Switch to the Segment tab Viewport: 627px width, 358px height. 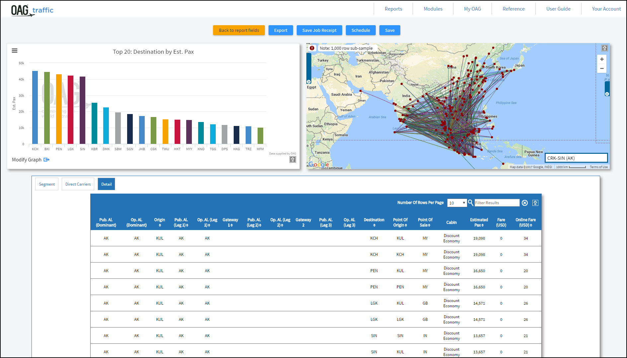pos(47,184)
